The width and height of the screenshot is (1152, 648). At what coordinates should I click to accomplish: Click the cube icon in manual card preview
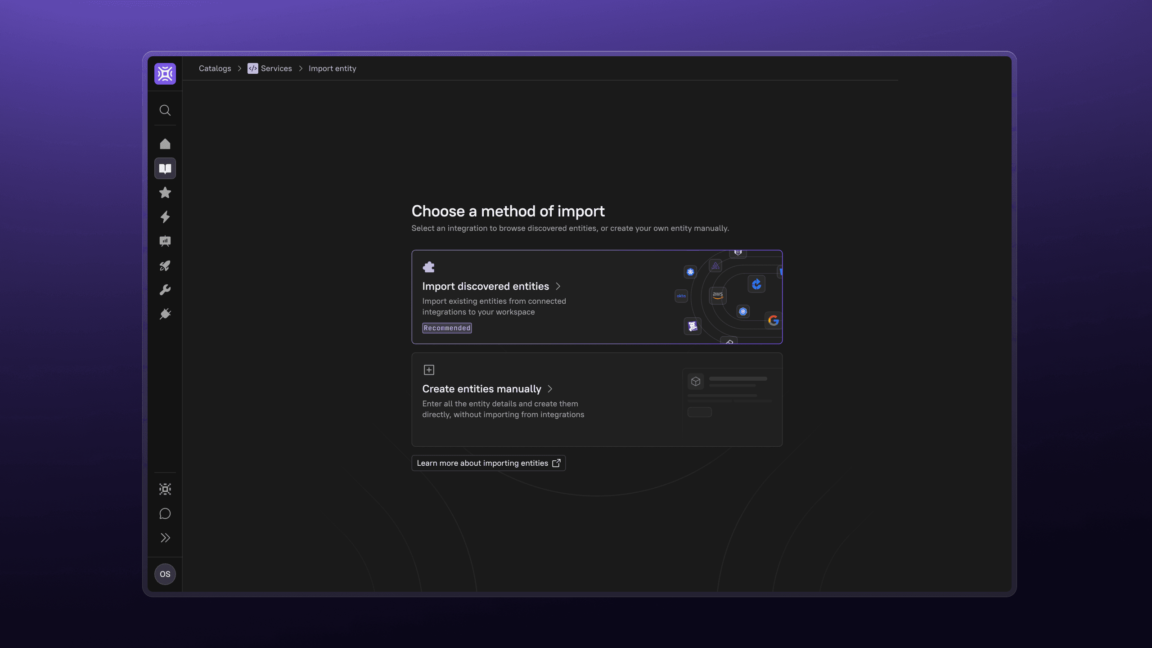pyautogui.click(x=696, y=382)
